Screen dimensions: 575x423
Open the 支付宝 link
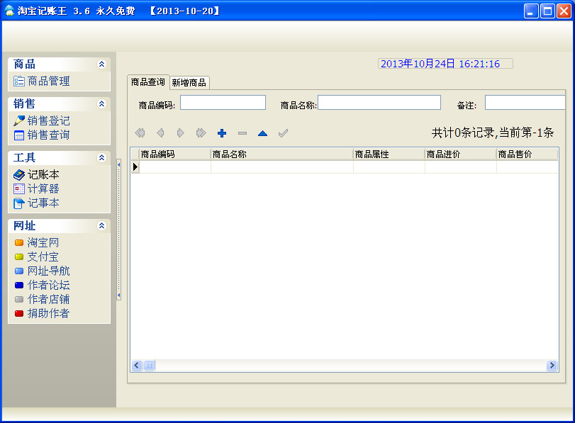[x=43, y=256]
